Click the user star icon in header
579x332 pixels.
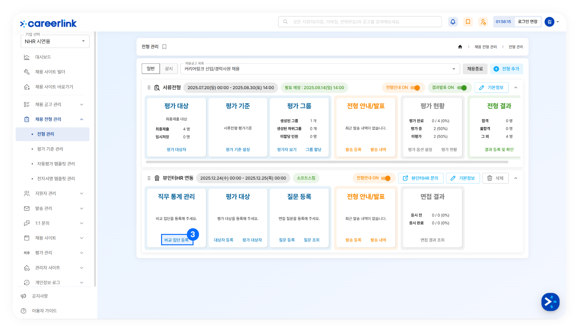click(x=483, y=22)
